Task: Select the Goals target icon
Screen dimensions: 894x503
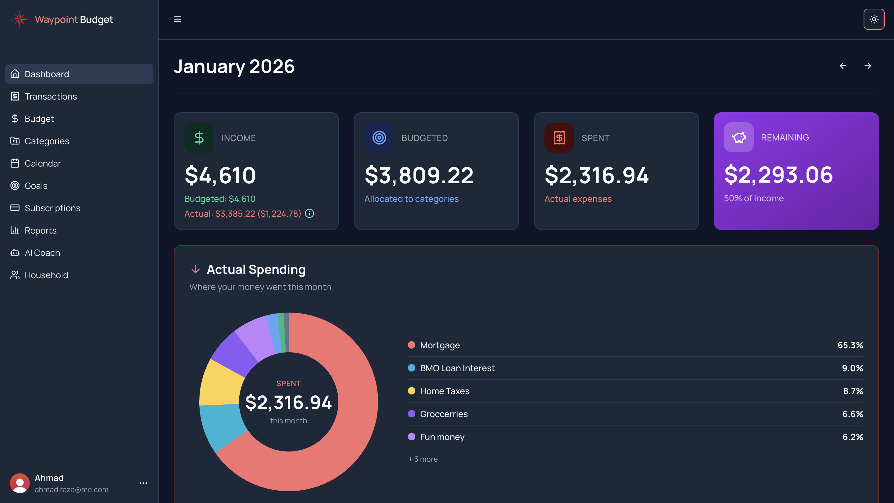Action: [15, 185]
